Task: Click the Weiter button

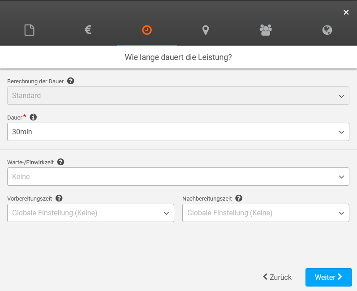Action: click(x=328, y=277)
